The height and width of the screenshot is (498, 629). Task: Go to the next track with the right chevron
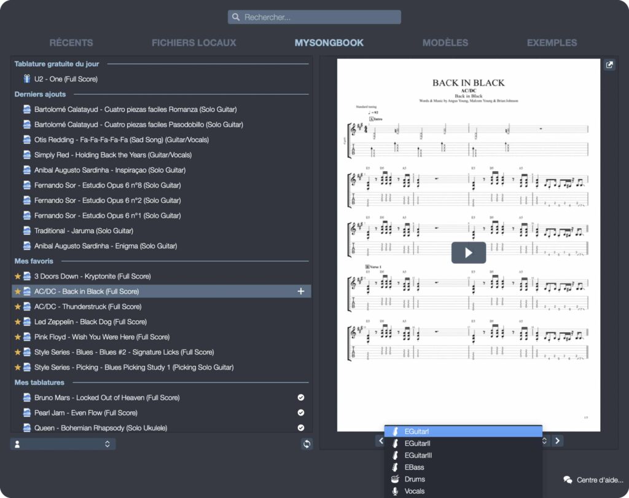[558, 441]
